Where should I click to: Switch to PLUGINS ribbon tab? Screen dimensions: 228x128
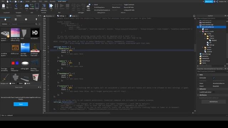coord(52,1)
